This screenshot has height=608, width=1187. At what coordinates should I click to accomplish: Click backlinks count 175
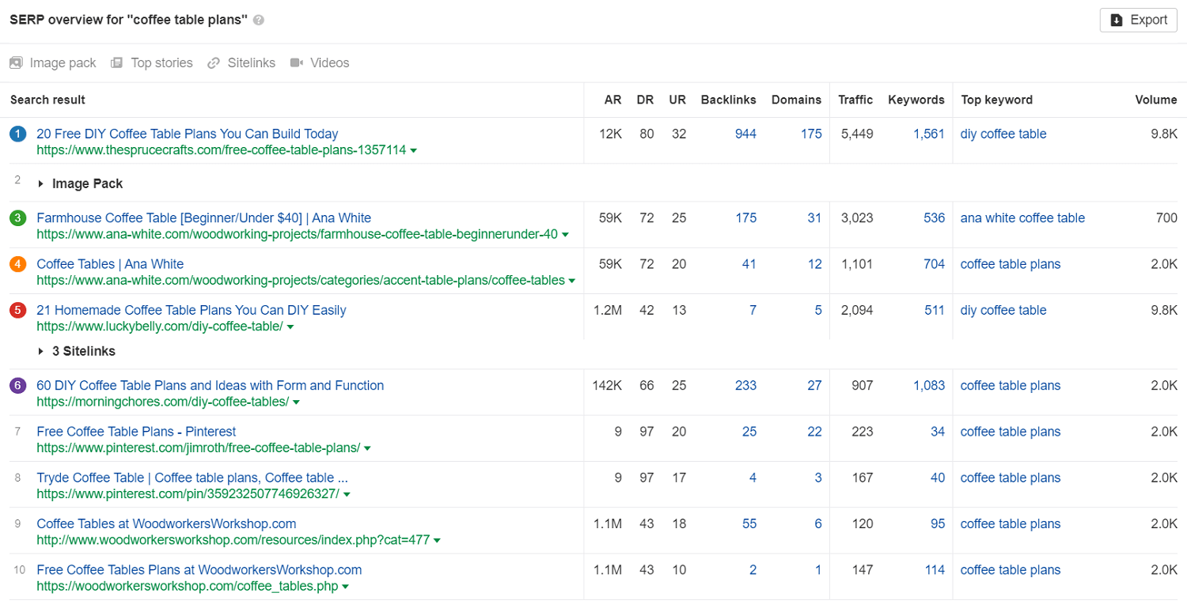coord(745,217)
